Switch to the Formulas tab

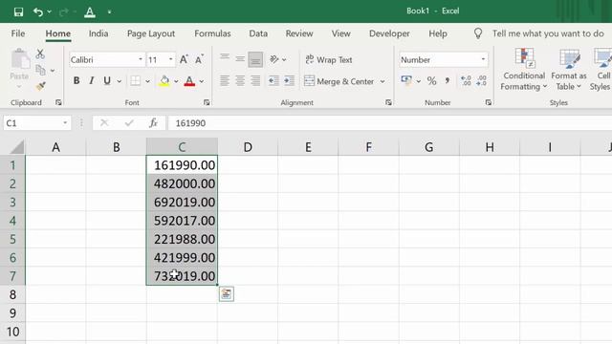[212, 33]
